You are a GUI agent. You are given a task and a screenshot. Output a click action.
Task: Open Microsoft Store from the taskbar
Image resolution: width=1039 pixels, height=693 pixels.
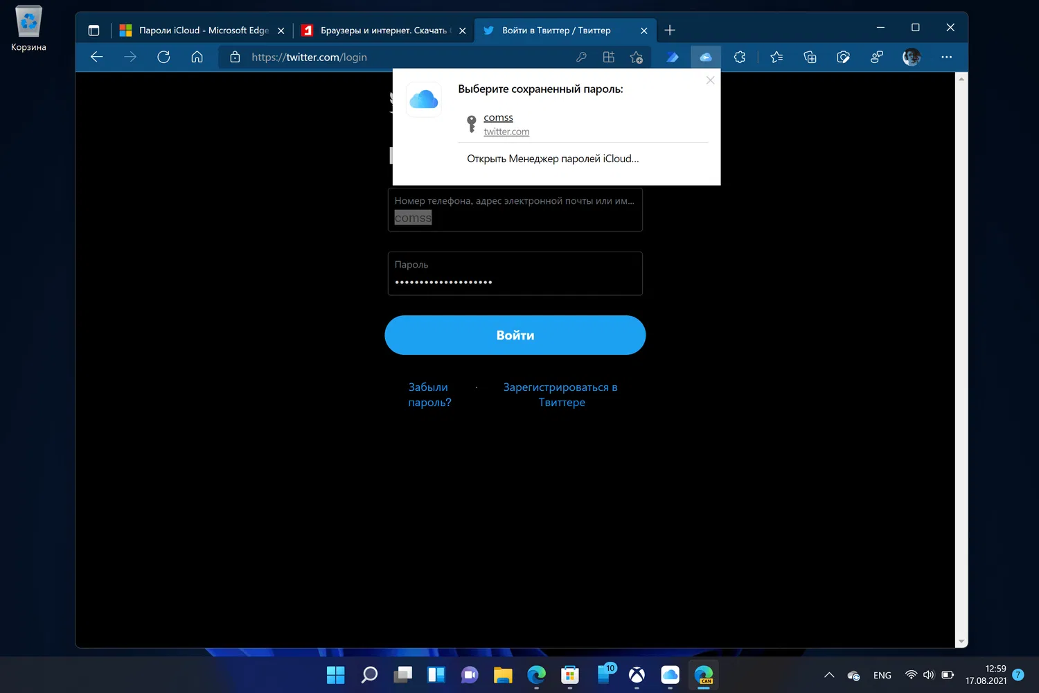click(x=570, y=675)
